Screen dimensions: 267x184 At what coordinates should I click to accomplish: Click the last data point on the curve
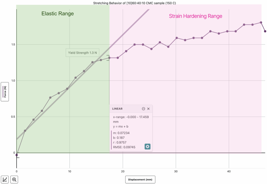click(x=265, y=31)
